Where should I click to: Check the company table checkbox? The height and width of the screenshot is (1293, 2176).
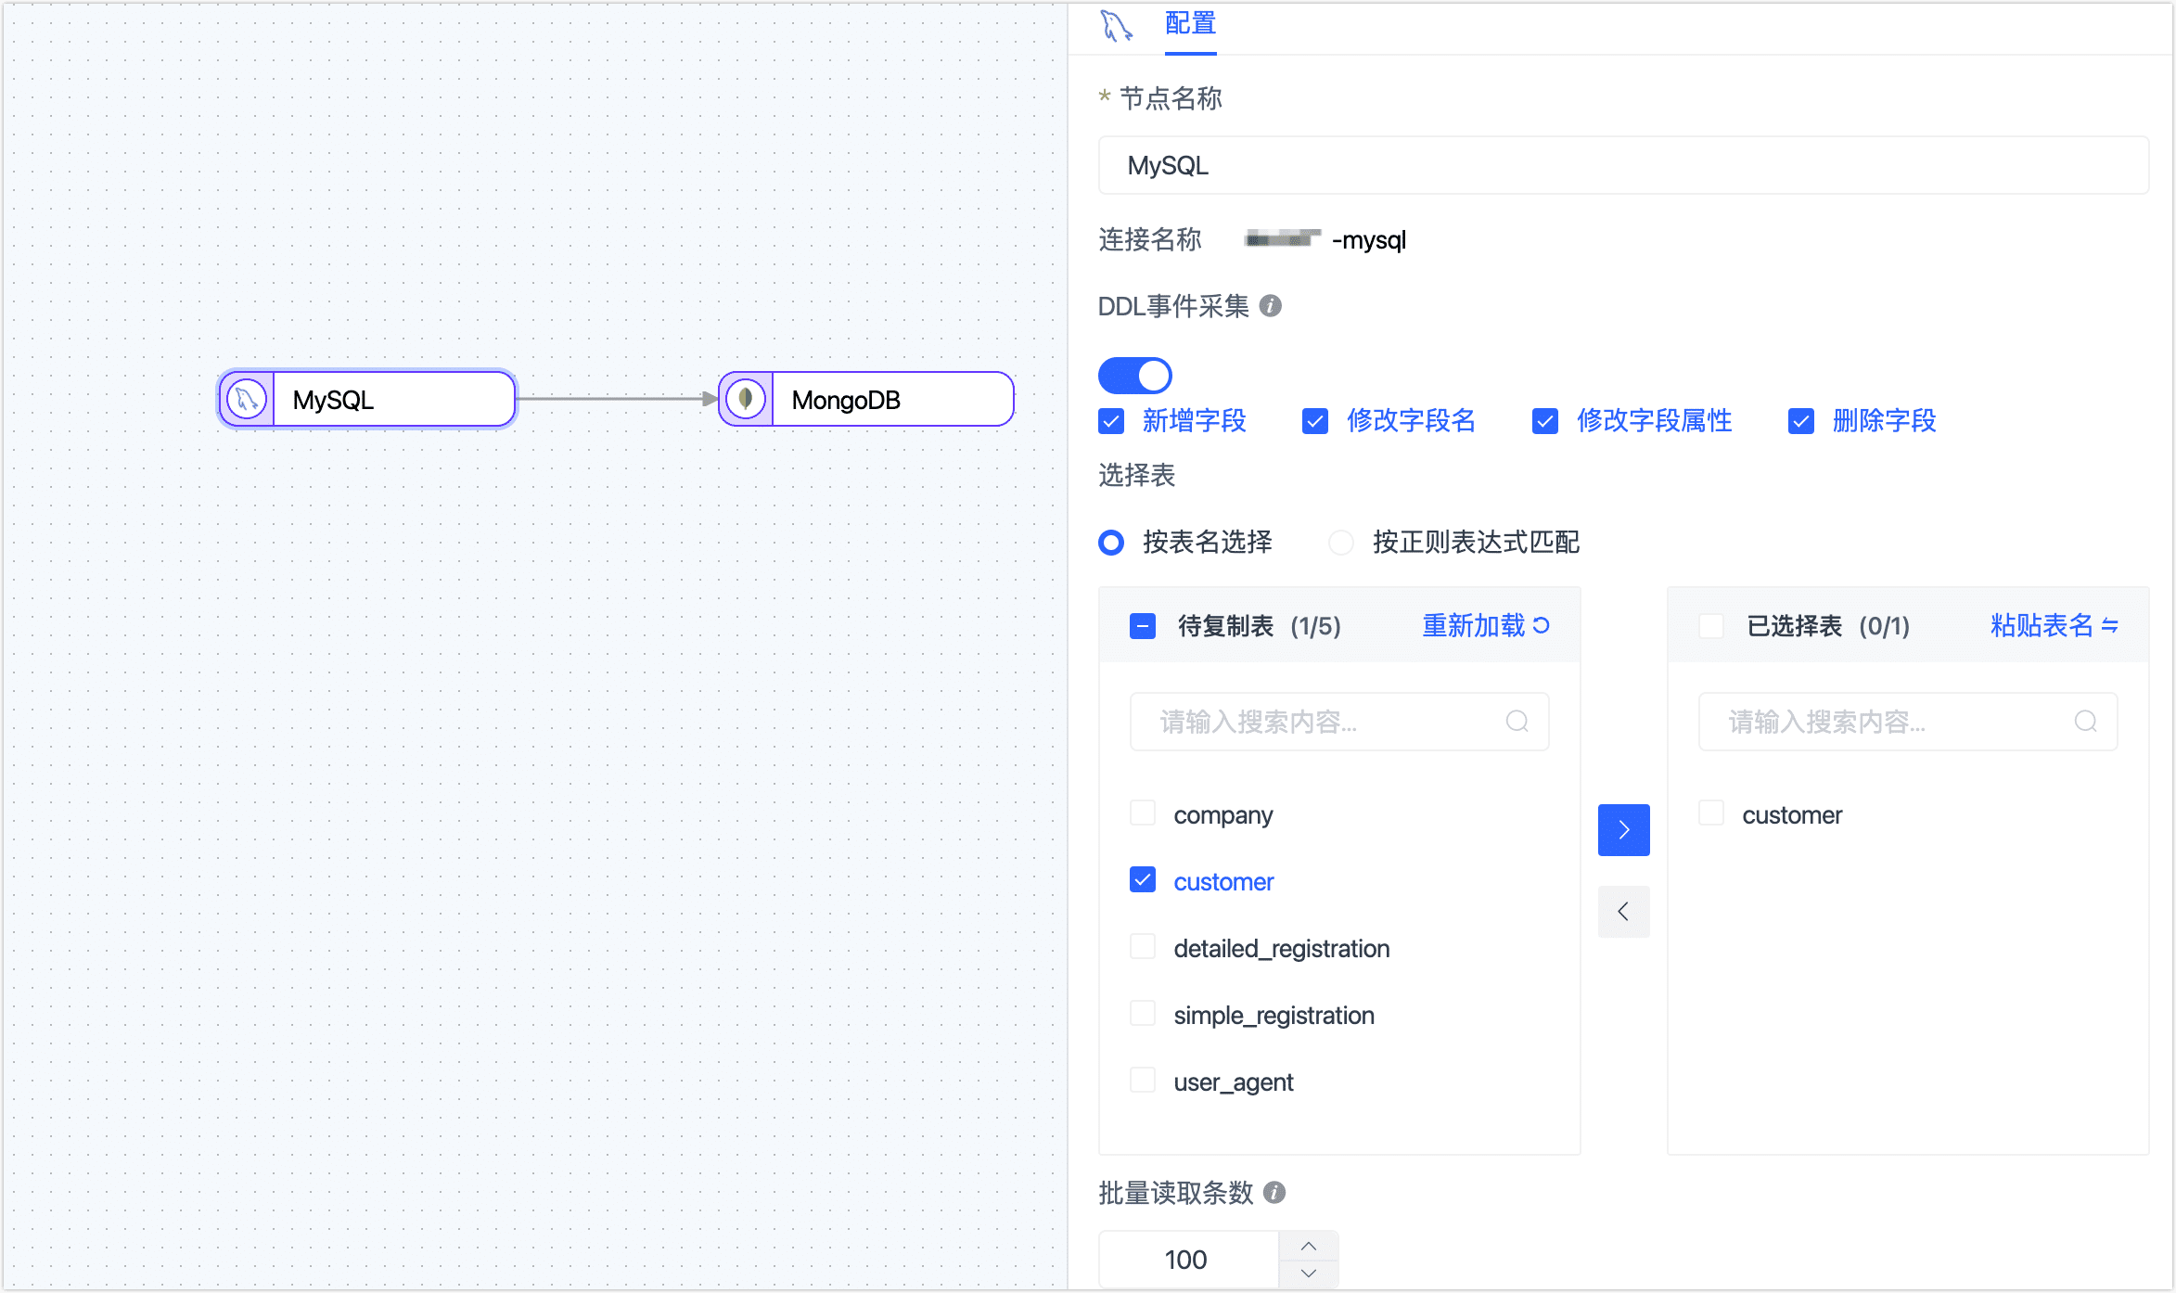1143,813
